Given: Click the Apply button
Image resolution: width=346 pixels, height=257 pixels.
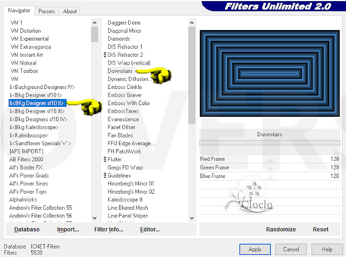Looking at the screenshot, I should coord(255,249).
